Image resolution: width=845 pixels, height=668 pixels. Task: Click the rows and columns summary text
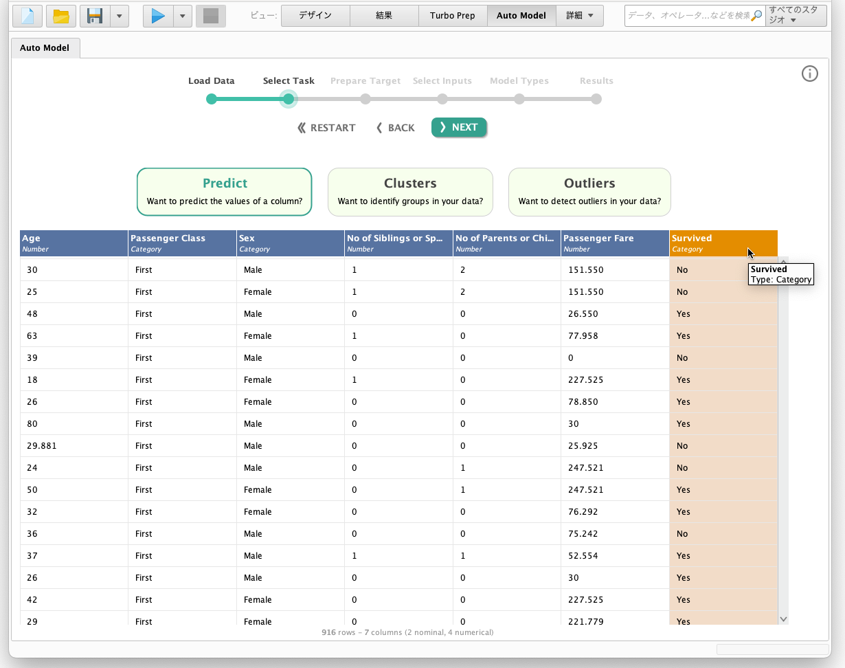(407, 632)
